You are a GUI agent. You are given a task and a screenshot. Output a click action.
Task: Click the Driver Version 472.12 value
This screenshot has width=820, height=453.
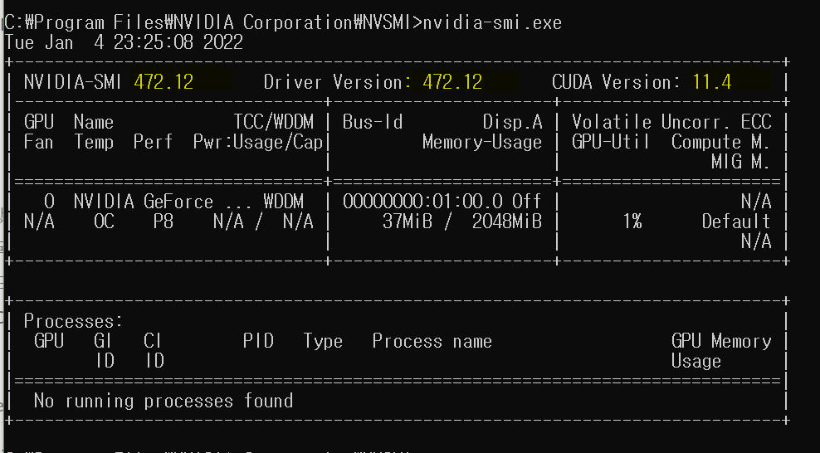coord(452,82)
